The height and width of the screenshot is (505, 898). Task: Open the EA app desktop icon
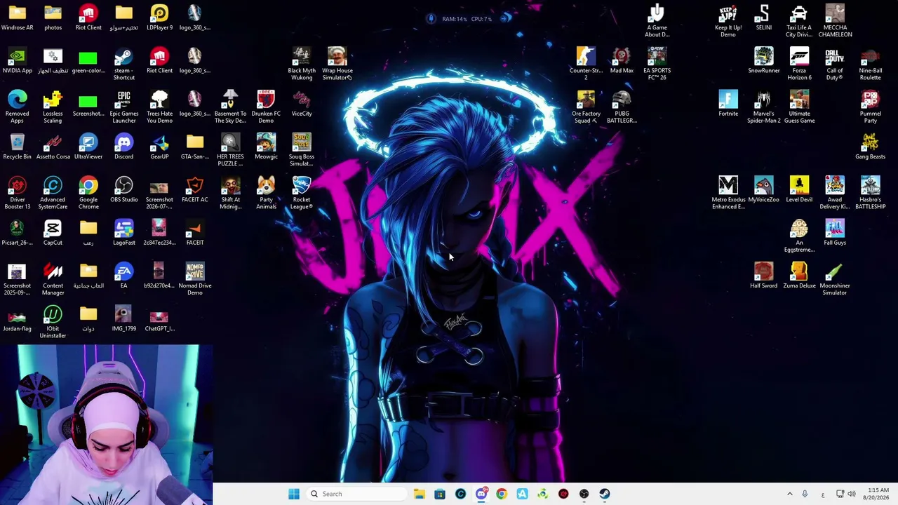(123, 276)
